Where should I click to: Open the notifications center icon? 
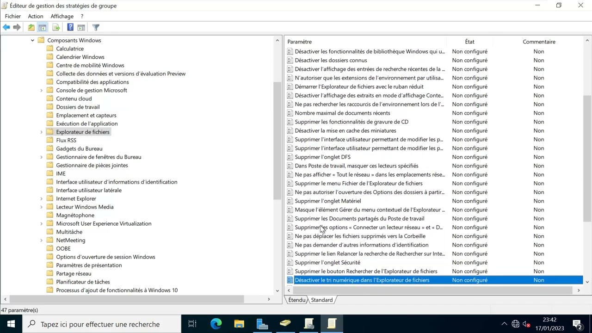tap(577, 324)
